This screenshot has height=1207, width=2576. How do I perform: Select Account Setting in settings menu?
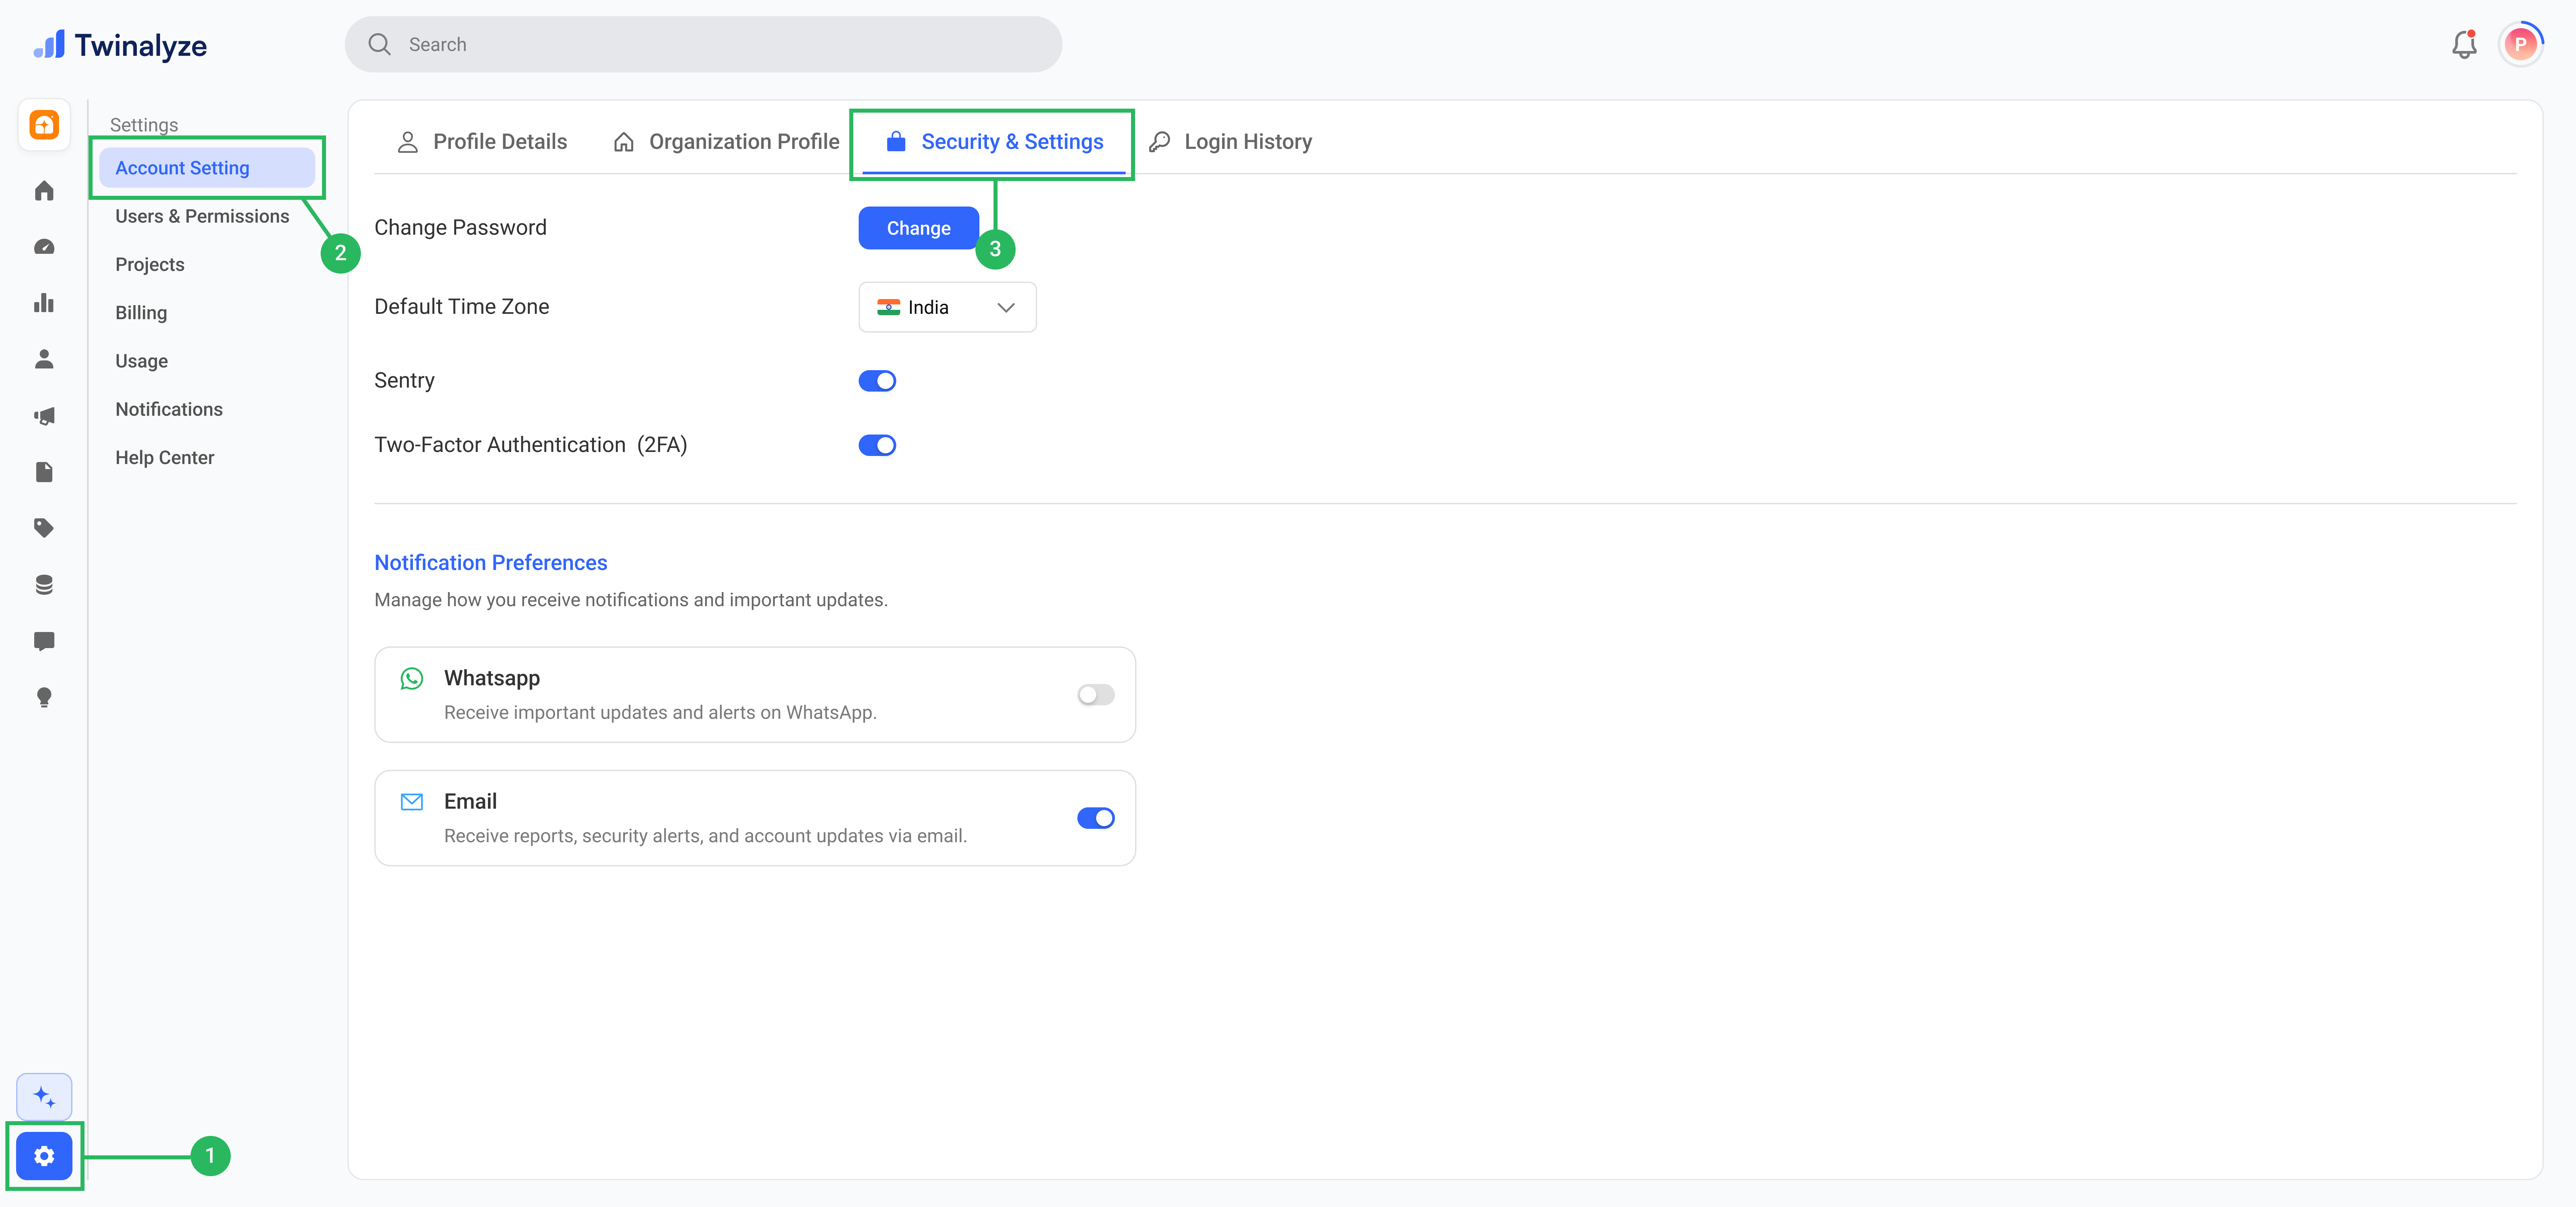207,168
